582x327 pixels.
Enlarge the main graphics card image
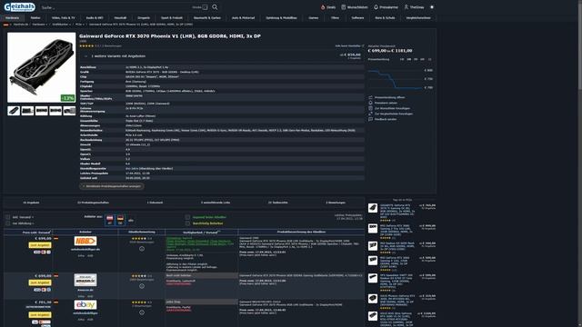pos(41,67)
